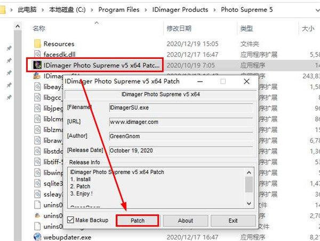Click the webupdater.exe file name
320x241 pixels.
tap(67, 237)
